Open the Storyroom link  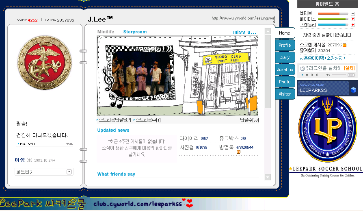[135, 32]
